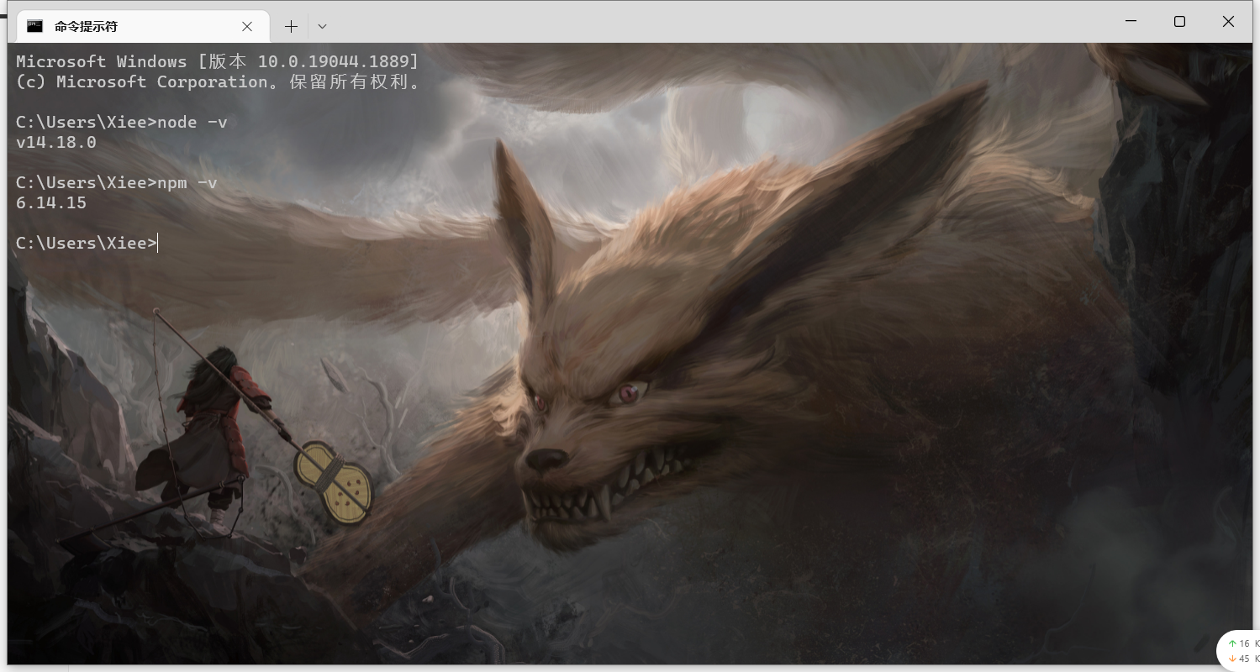Click the 6.14.15 version output
Screen dimensions: 1260x672
(51, 203)
